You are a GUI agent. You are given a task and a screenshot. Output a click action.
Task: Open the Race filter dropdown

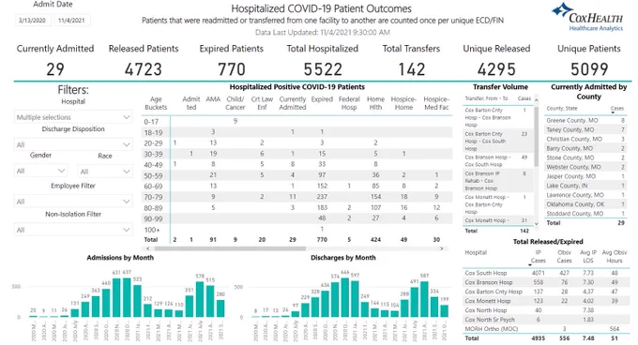pyautogui.click(x=105, y=171)
